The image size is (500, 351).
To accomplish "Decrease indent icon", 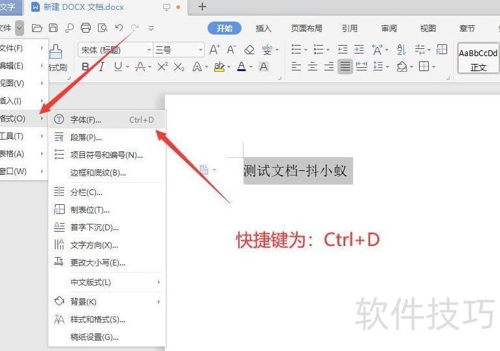I will tap(343, 50).
